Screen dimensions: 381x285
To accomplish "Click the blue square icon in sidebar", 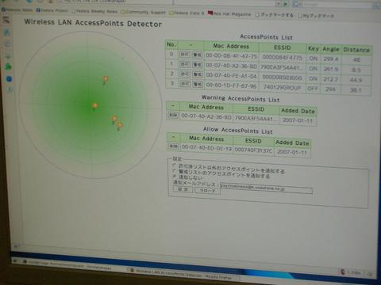I will click(9, 78).
